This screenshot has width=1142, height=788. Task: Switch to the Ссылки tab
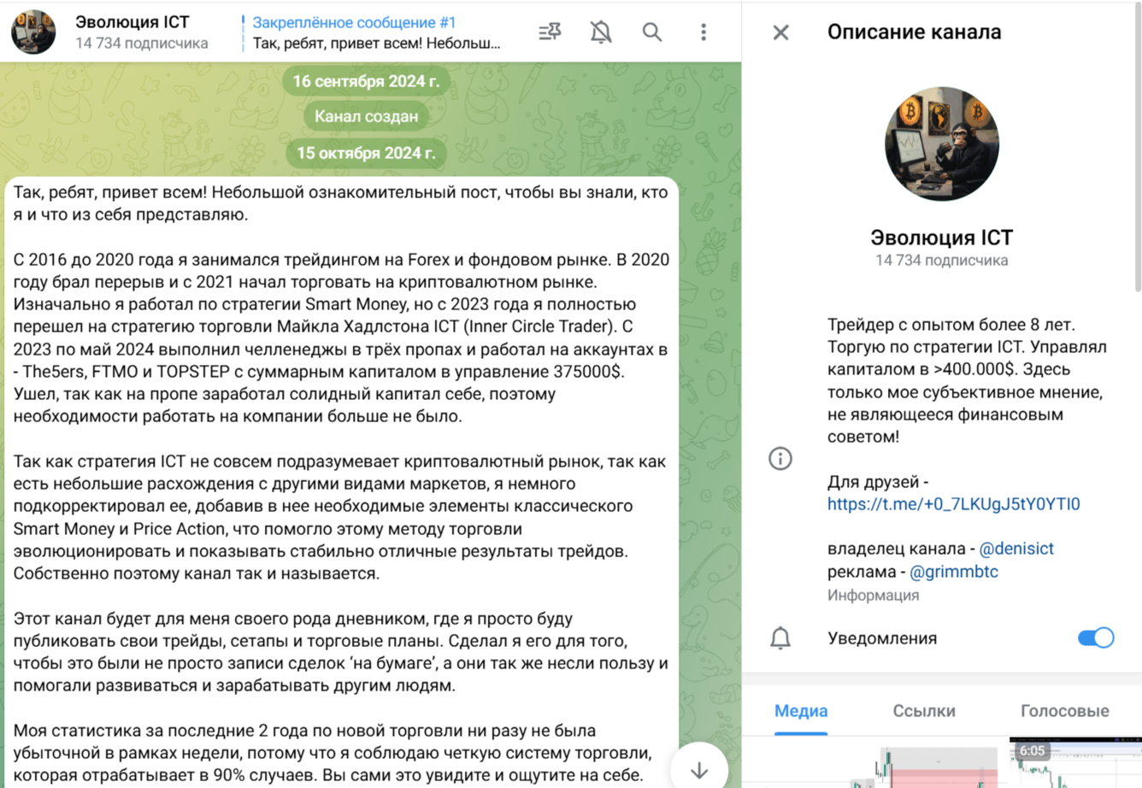[924, 711]
